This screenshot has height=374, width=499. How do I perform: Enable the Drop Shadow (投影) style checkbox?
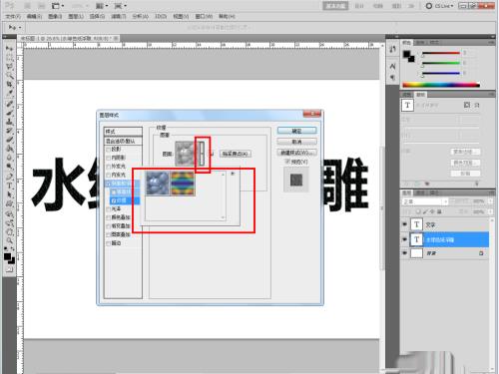tap(108, 150)
